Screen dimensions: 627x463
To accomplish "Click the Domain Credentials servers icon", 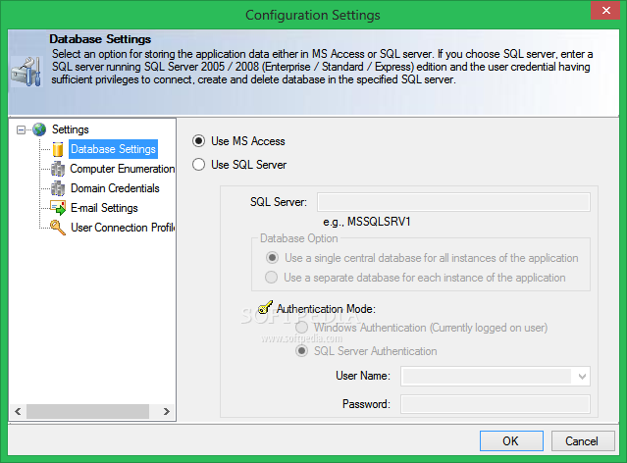I will 58,188.
